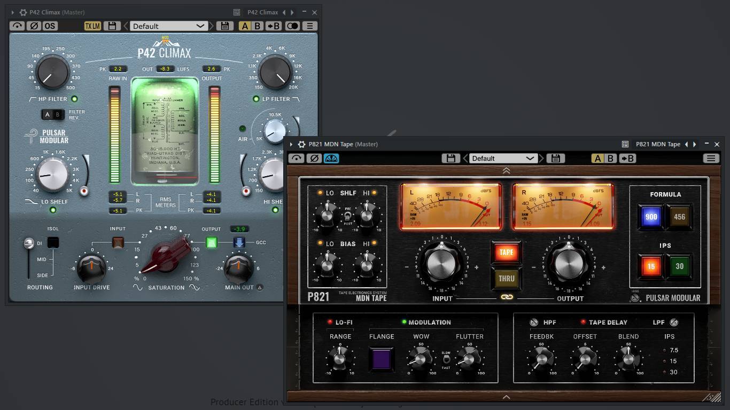Viewport: 730px width, 410px height.
Task: Click overlapping-circles icon in P42 Climax toolbar
Action: [x=292, y=26]
